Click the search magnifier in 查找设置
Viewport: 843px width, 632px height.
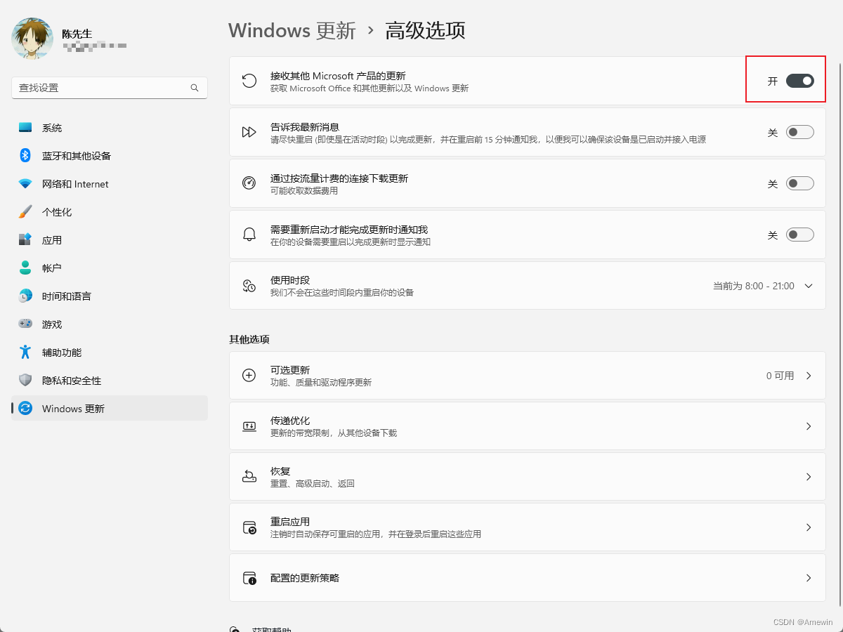pos(194,88)
